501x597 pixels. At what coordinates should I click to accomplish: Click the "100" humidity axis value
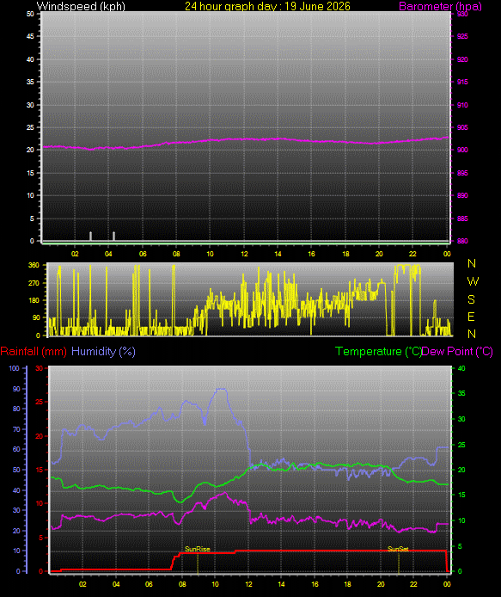click(x=14, y=368)
